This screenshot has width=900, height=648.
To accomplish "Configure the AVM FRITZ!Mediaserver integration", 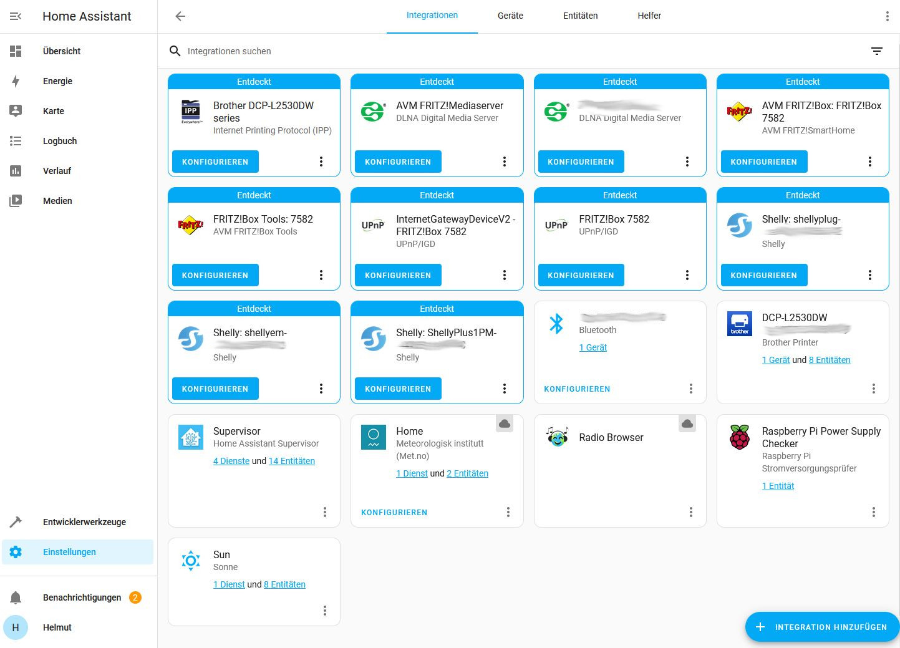I will click(398, 162).
